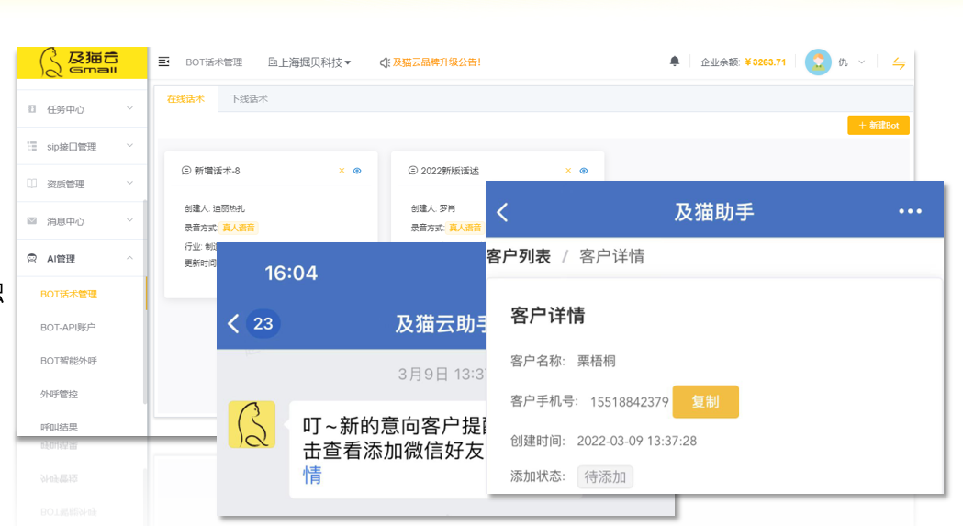Click creation time 2022-03-09 13:37:28

coord(636,441)
